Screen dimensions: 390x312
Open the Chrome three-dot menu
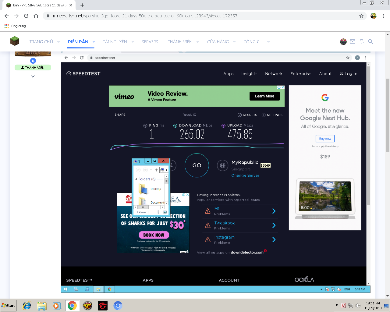pyautogui.click(x=383, y=16)
